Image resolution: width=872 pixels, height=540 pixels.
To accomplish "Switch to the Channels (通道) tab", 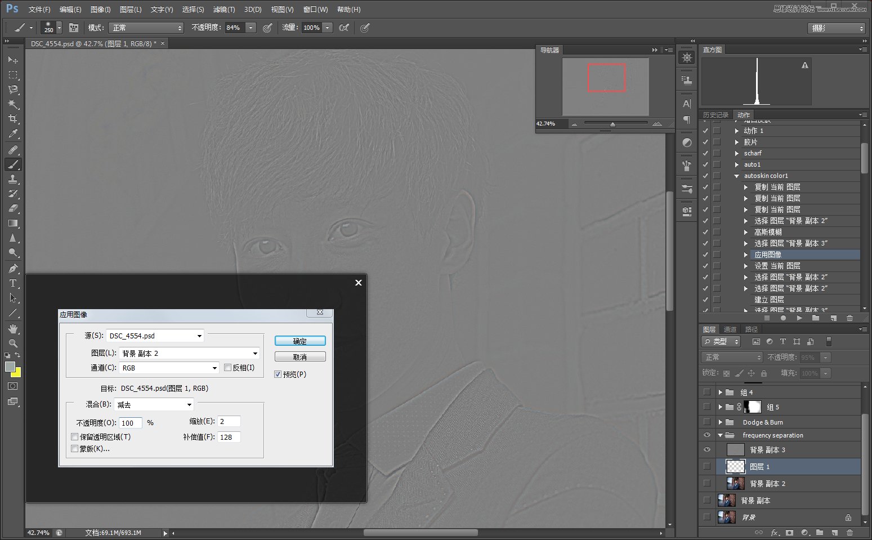I will coord(730,329).
